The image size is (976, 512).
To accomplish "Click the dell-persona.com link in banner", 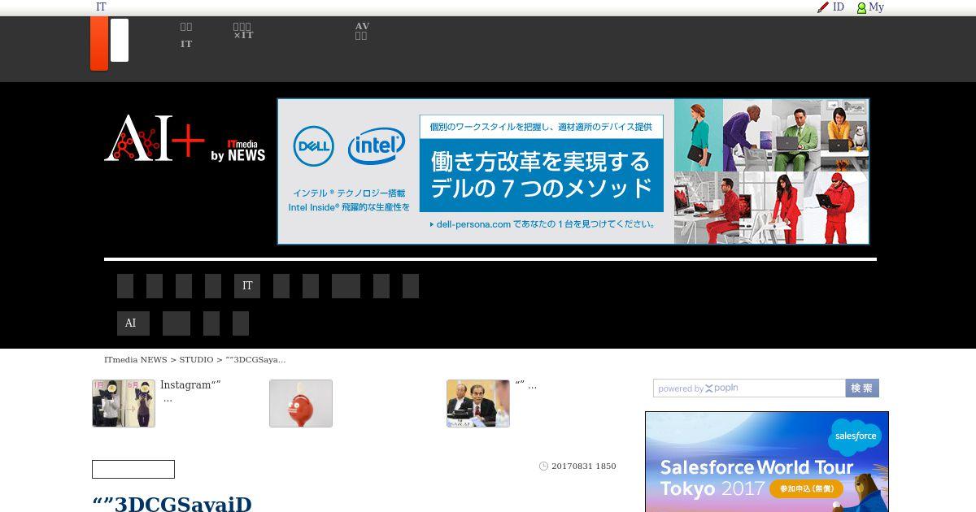I will tap(542, 224).
